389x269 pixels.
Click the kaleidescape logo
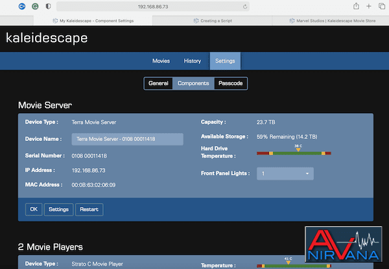click(x=47, y=38)
